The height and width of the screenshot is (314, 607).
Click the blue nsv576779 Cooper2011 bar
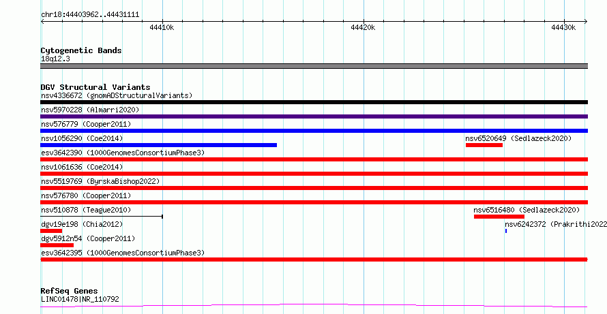click(x=314, y=131)
